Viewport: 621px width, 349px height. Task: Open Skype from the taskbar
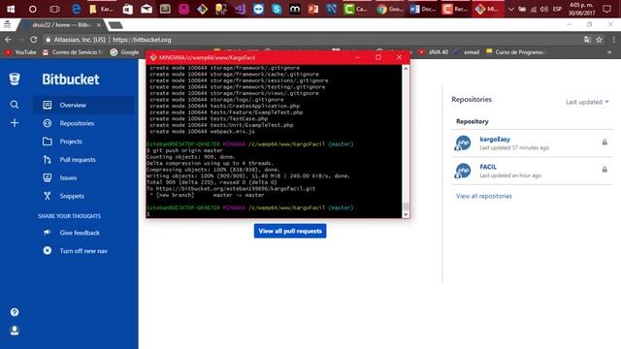(x=277, y=9)
